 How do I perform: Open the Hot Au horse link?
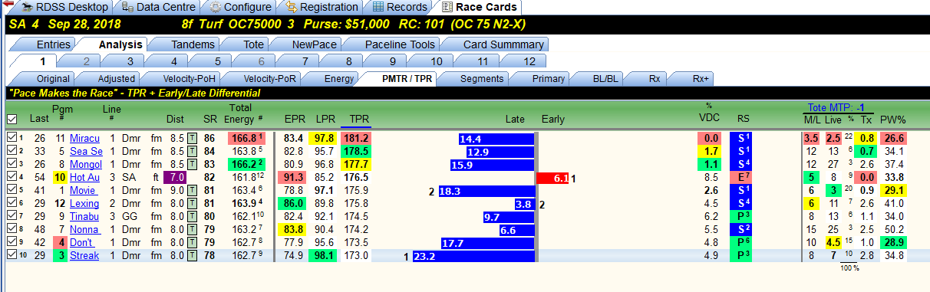(85, 178)
